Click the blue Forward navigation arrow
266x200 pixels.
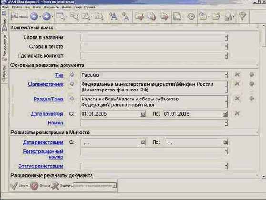47,17
